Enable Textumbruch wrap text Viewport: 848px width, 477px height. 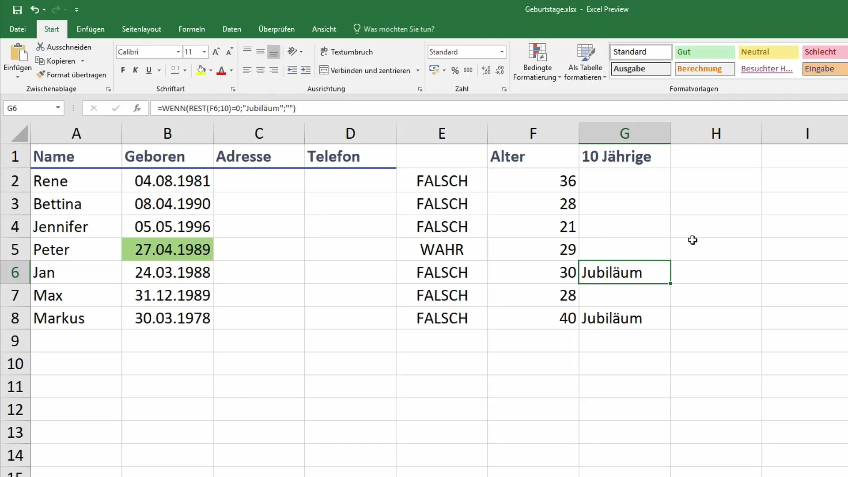[x=347, y=52]
